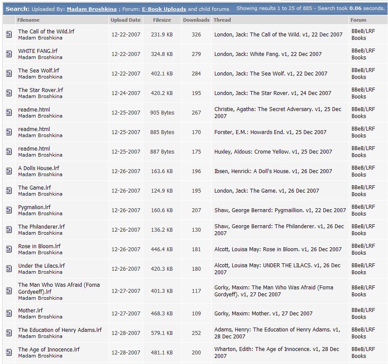Download The Sea Wolf.lrf file
The height and width of the screenshot is (364, 388).
click(39, 70)
